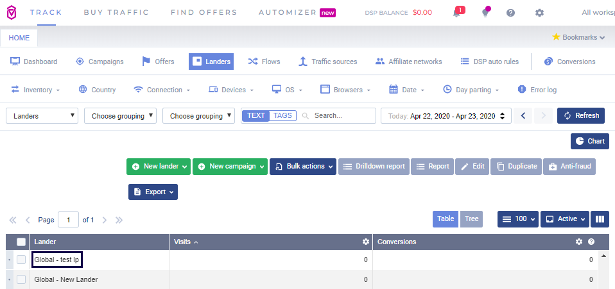Click the help question mark icon
The width and height of the screenshot is (615, 289).
tap(510, 13)
